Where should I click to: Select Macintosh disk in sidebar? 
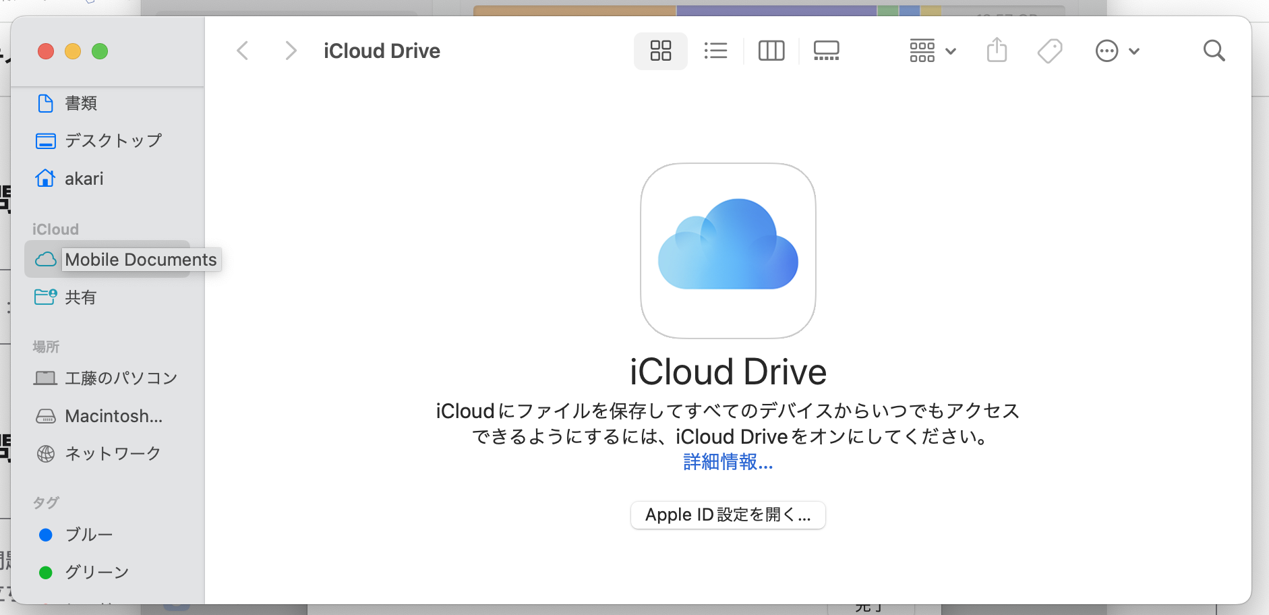pos(113,416)
